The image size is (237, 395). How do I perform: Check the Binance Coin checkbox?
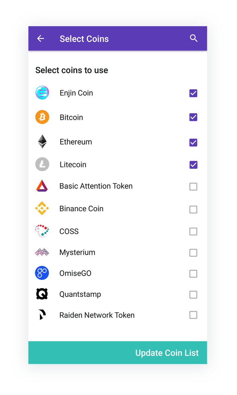pyautogui.click(x=193, y=210)
